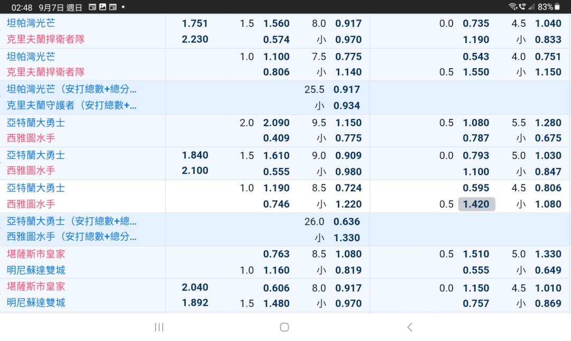571x341 pixels.
Task: Choose first-half handicap odds 0.735
Action: coord(476,23)
